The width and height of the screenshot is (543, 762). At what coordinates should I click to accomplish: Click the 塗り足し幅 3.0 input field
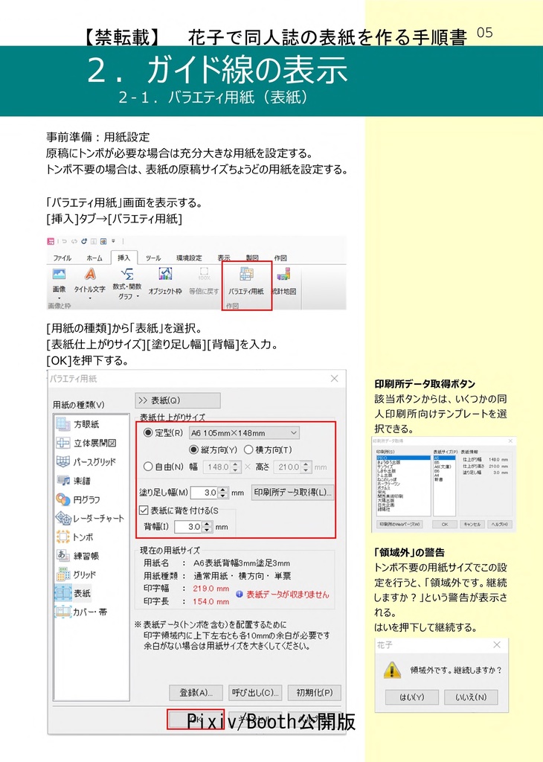click(x=204, y=493)
